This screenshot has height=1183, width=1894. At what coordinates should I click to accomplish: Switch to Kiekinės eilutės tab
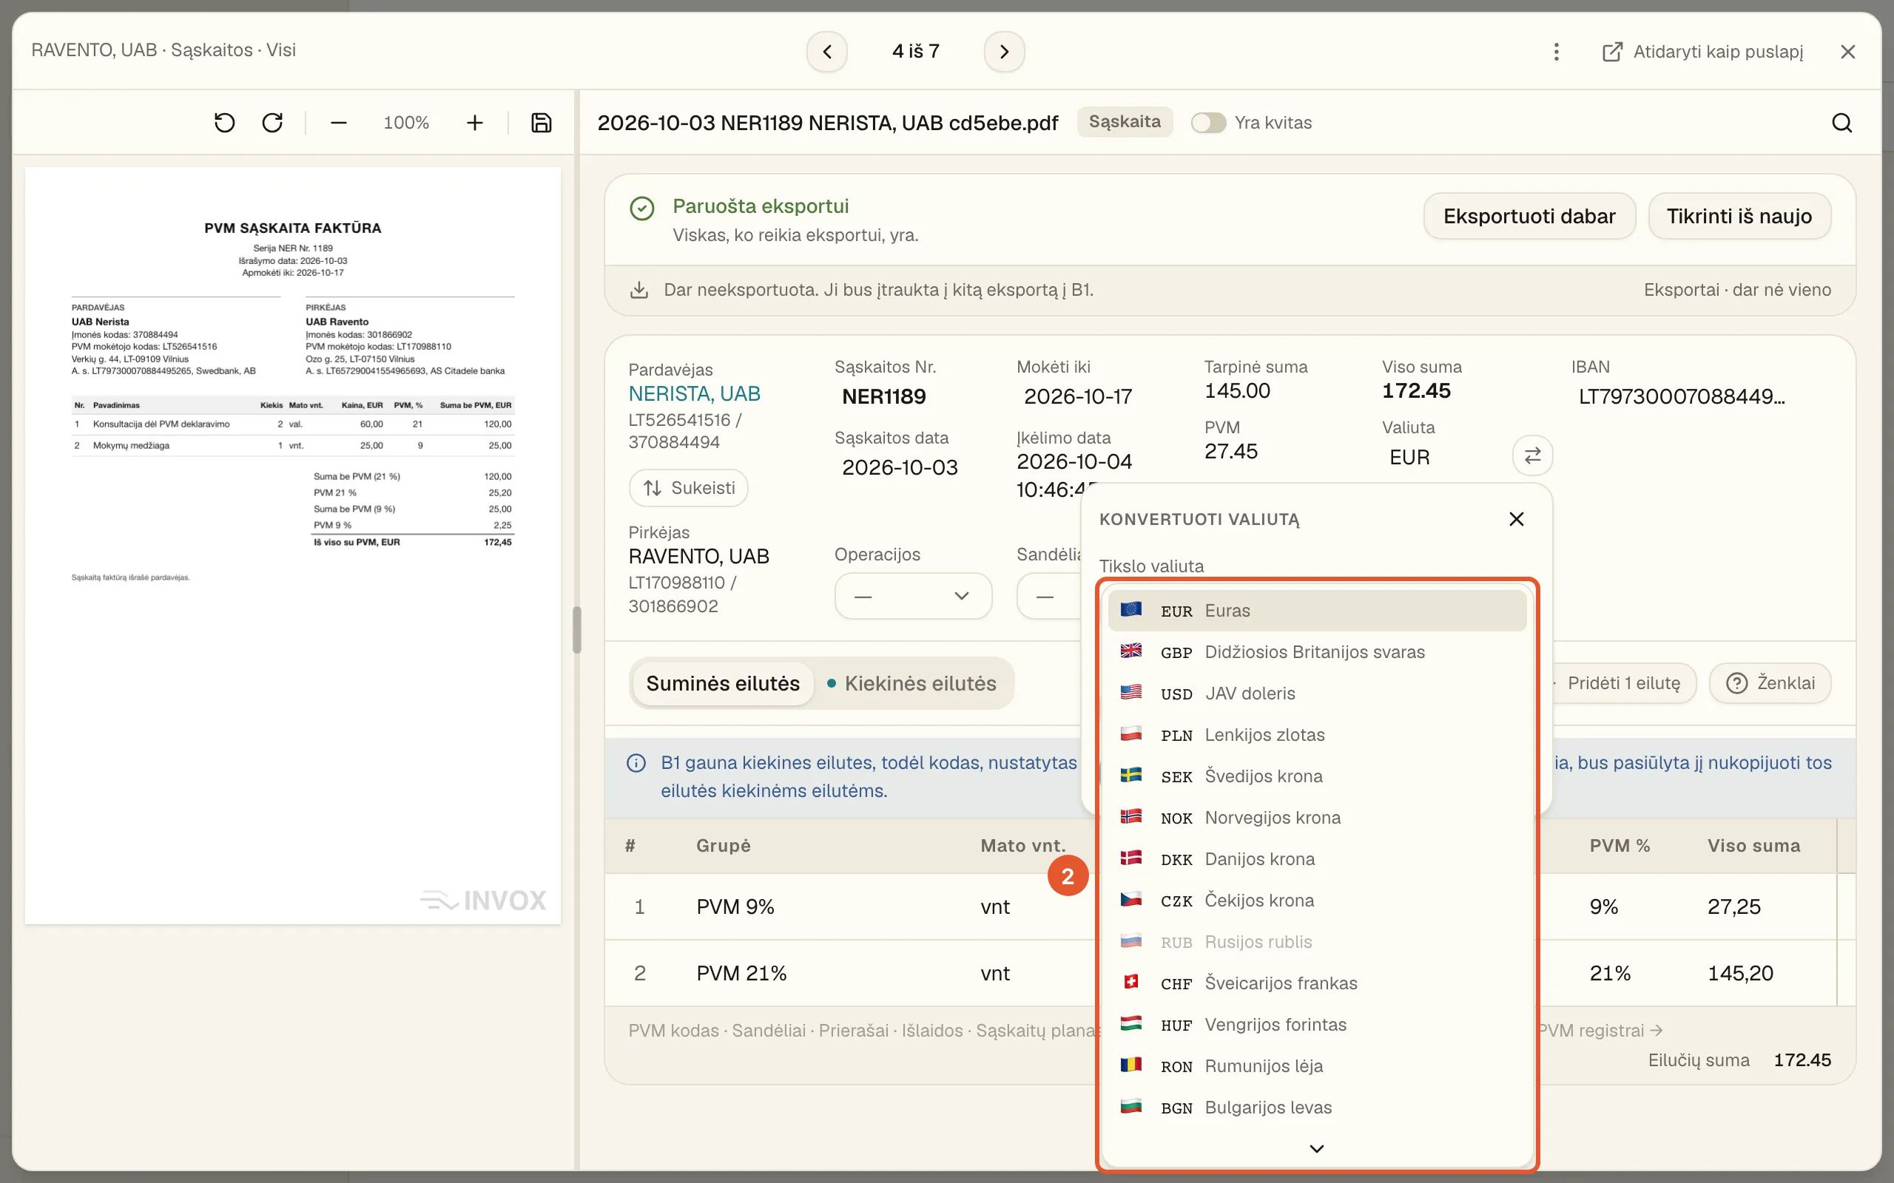911,683
